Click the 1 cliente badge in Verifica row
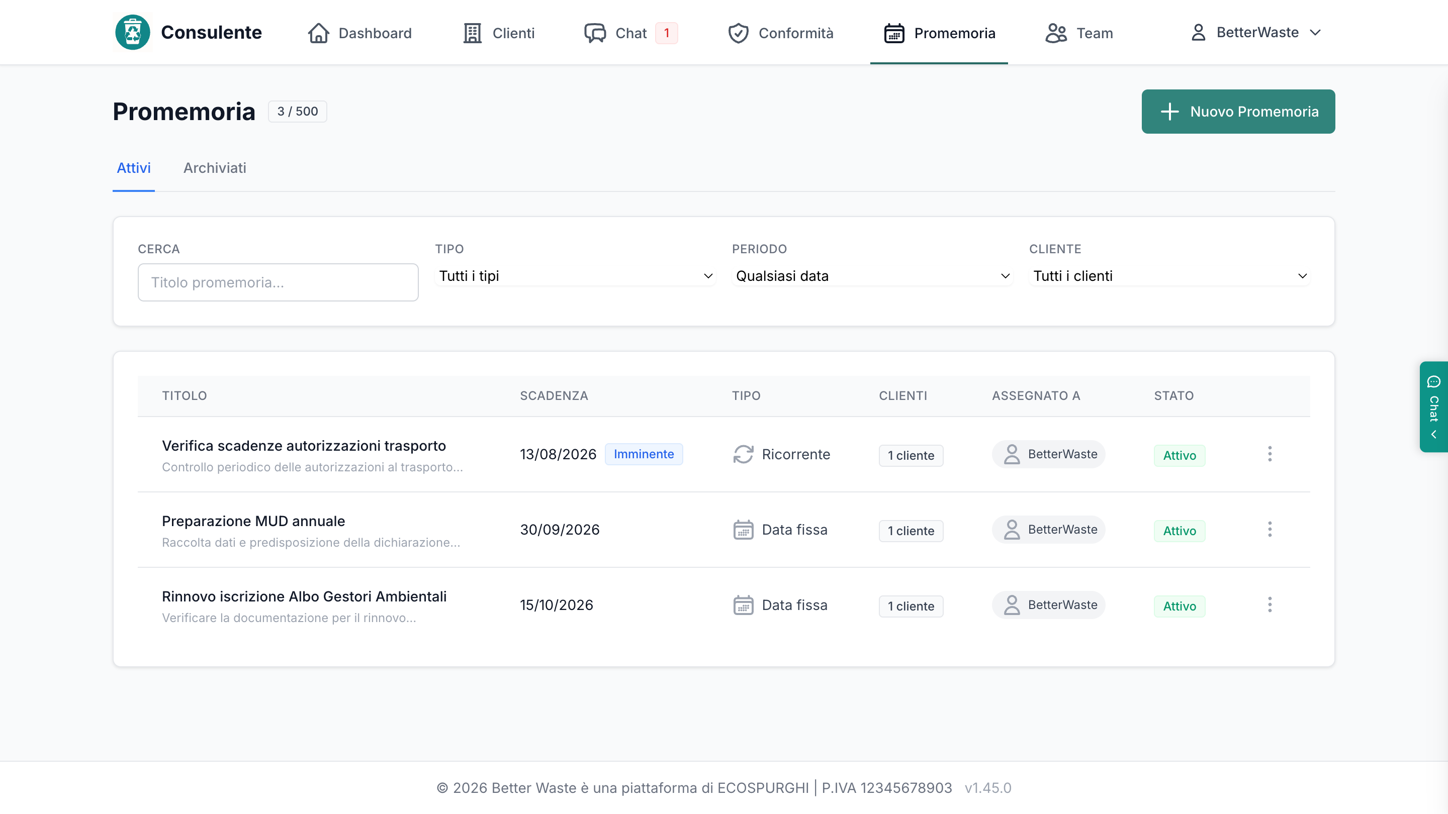Viewport: 1448px width, 814px height. [911, 455]
